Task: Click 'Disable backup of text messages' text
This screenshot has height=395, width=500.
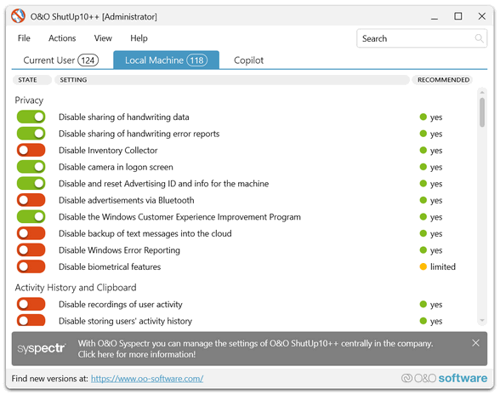Action: tap(145, 233)
